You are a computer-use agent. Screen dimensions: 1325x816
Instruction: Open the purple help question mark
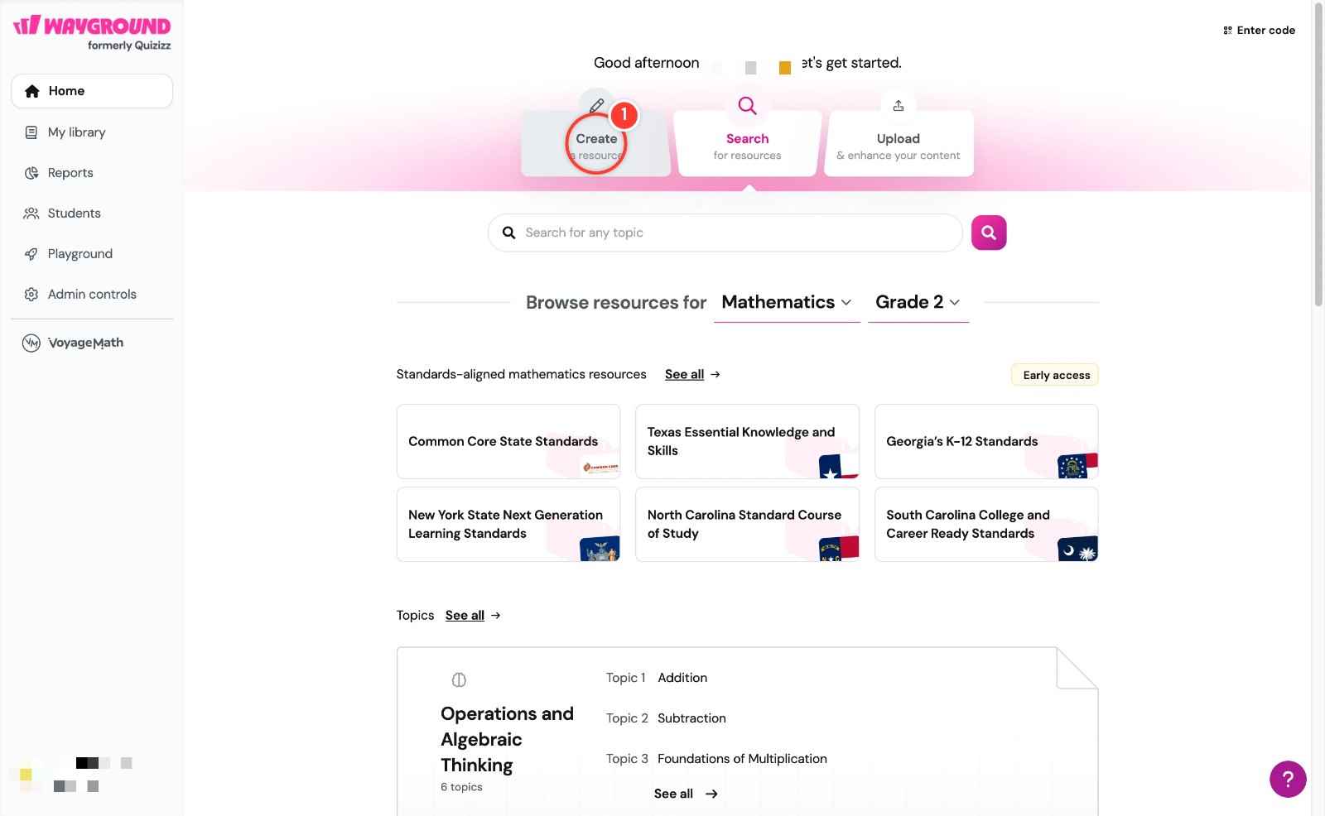tap(1288, 779)
